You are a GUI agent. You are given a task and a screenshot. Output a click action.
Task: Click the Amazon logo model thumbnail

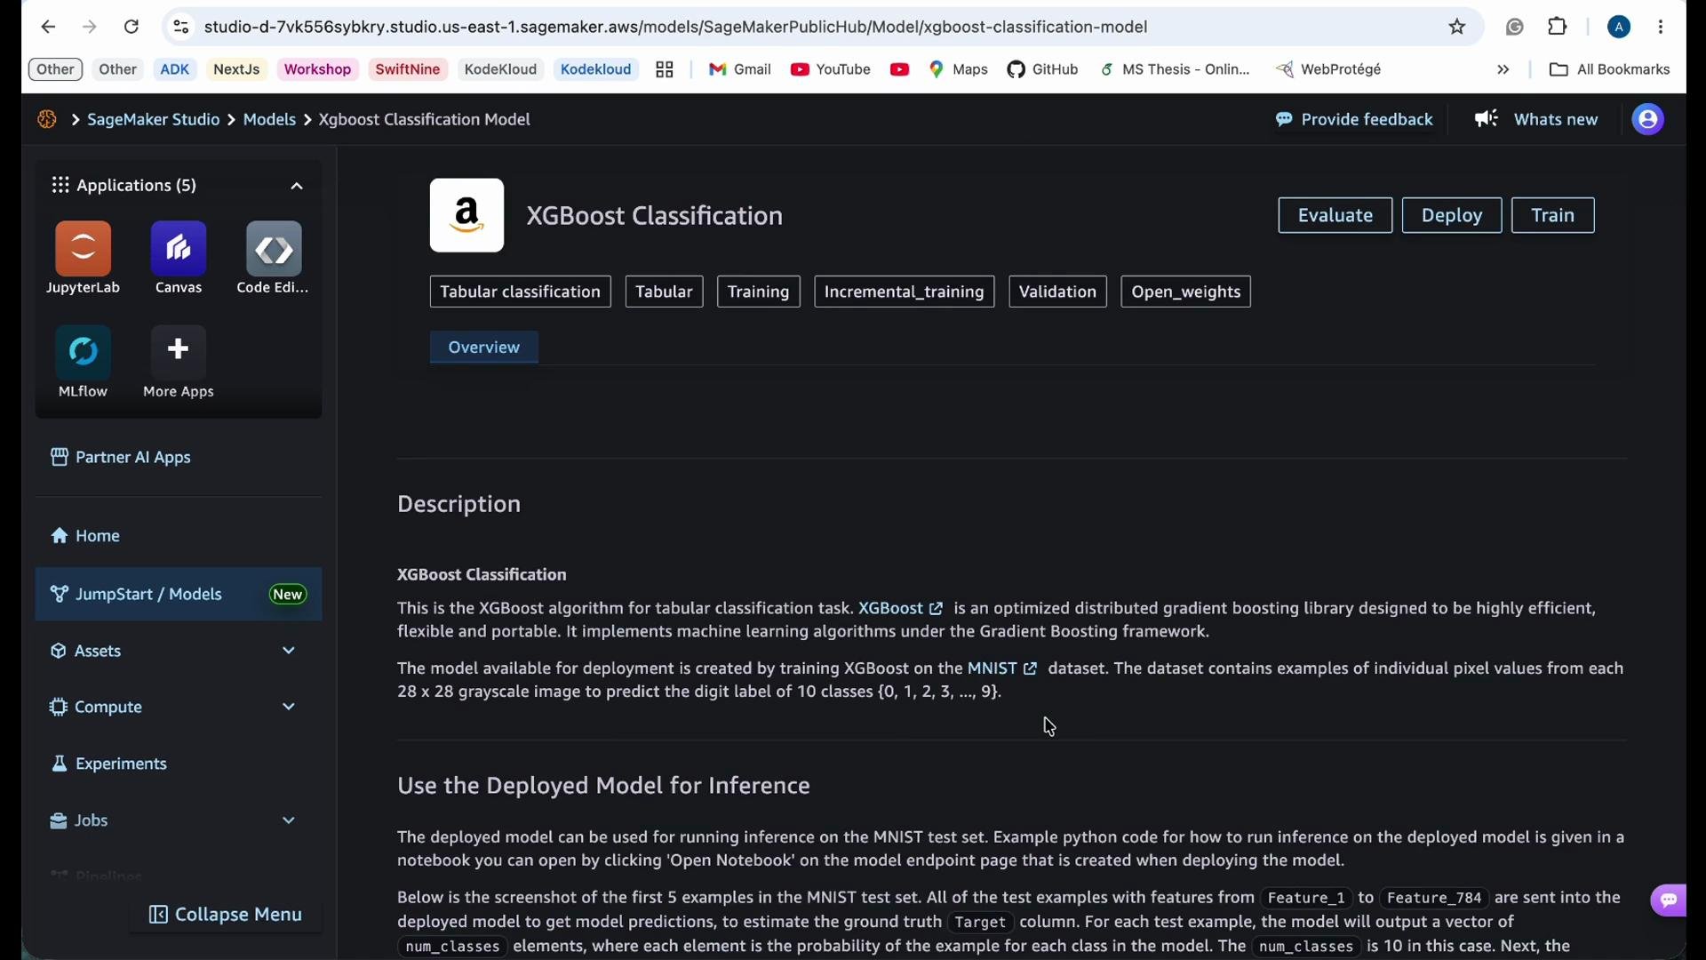click(x=467, y=215)
